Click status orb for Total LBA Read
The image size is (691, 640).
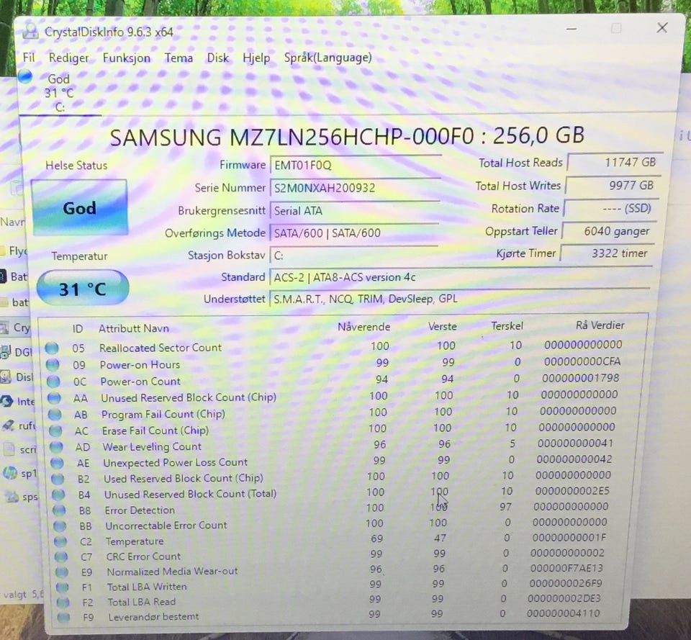63,602
